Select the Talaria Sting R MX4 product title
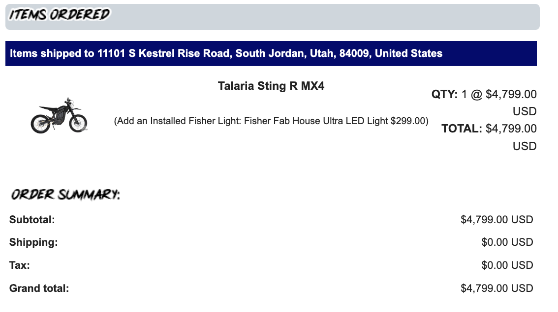558x312 pixels. click(271, 86)
